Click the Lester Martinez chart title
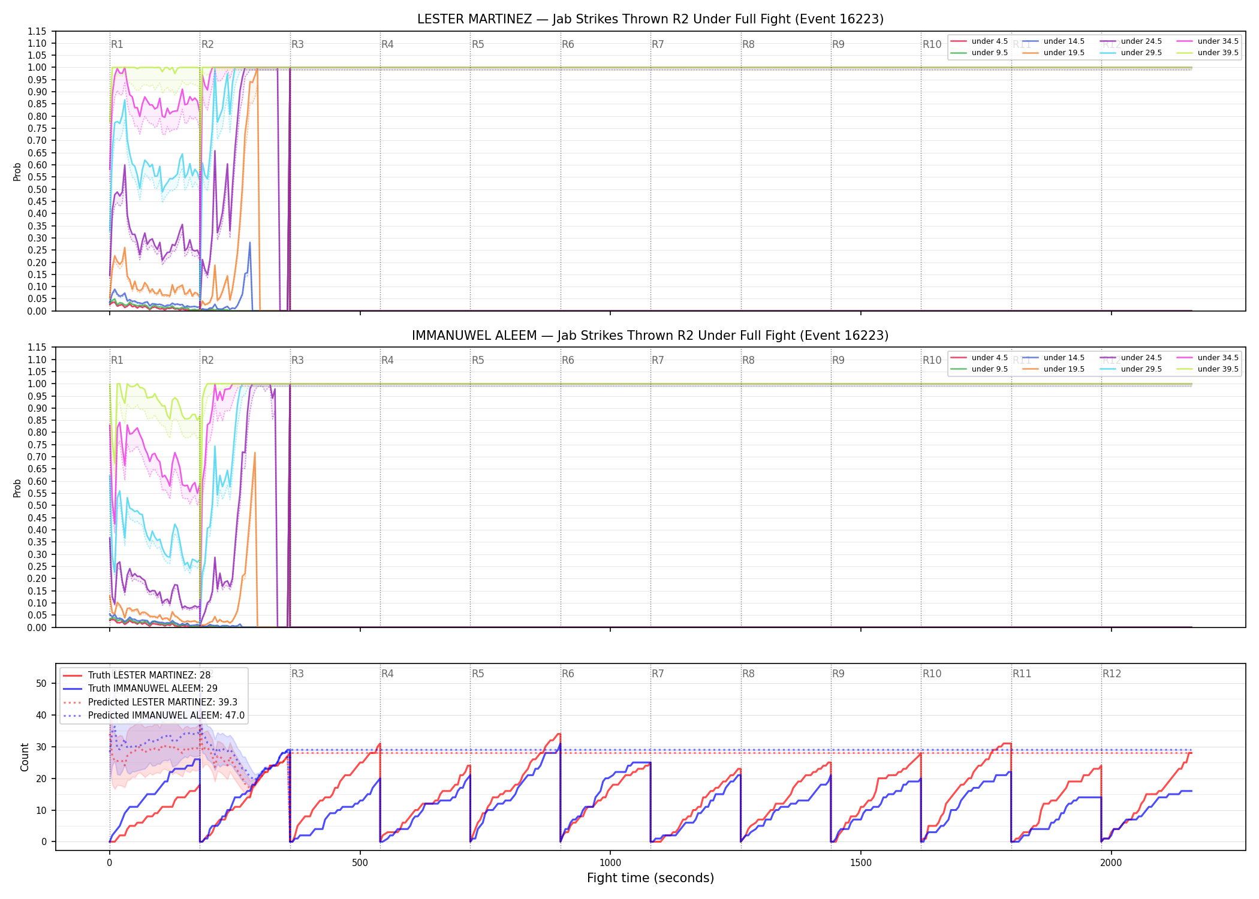1259x899 pixels. coord(650,19)
